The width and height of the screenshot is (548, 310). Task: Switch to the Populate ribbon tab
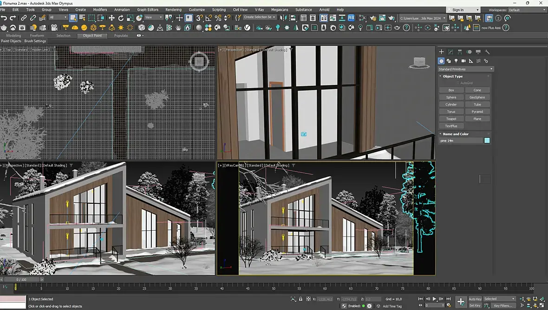[121, 36]
